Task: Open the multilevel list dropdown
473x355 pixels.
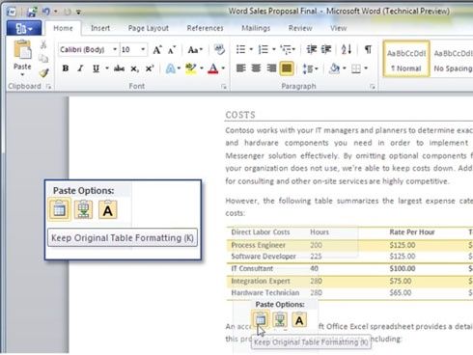Action: click(288, 49)
